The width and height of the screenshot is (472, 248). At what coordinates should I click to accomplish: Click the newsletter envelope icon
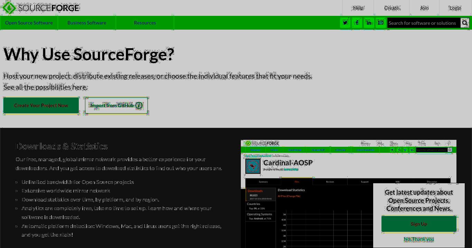(x=380, y=23)
